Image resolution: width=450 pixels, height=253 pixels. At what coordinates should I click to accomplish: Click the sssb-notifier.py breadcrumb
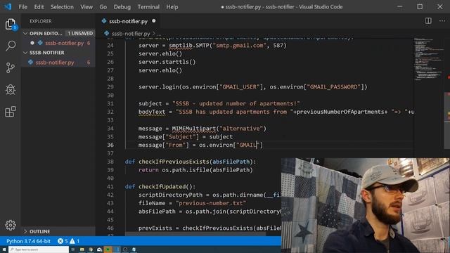(131, 33)
